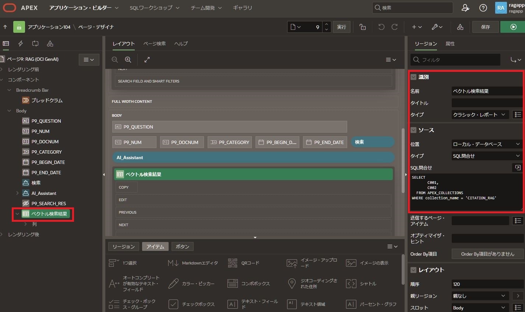Click the property フィルタ search field
This screenshot has width=525, height=312.
tap(455, 60)
